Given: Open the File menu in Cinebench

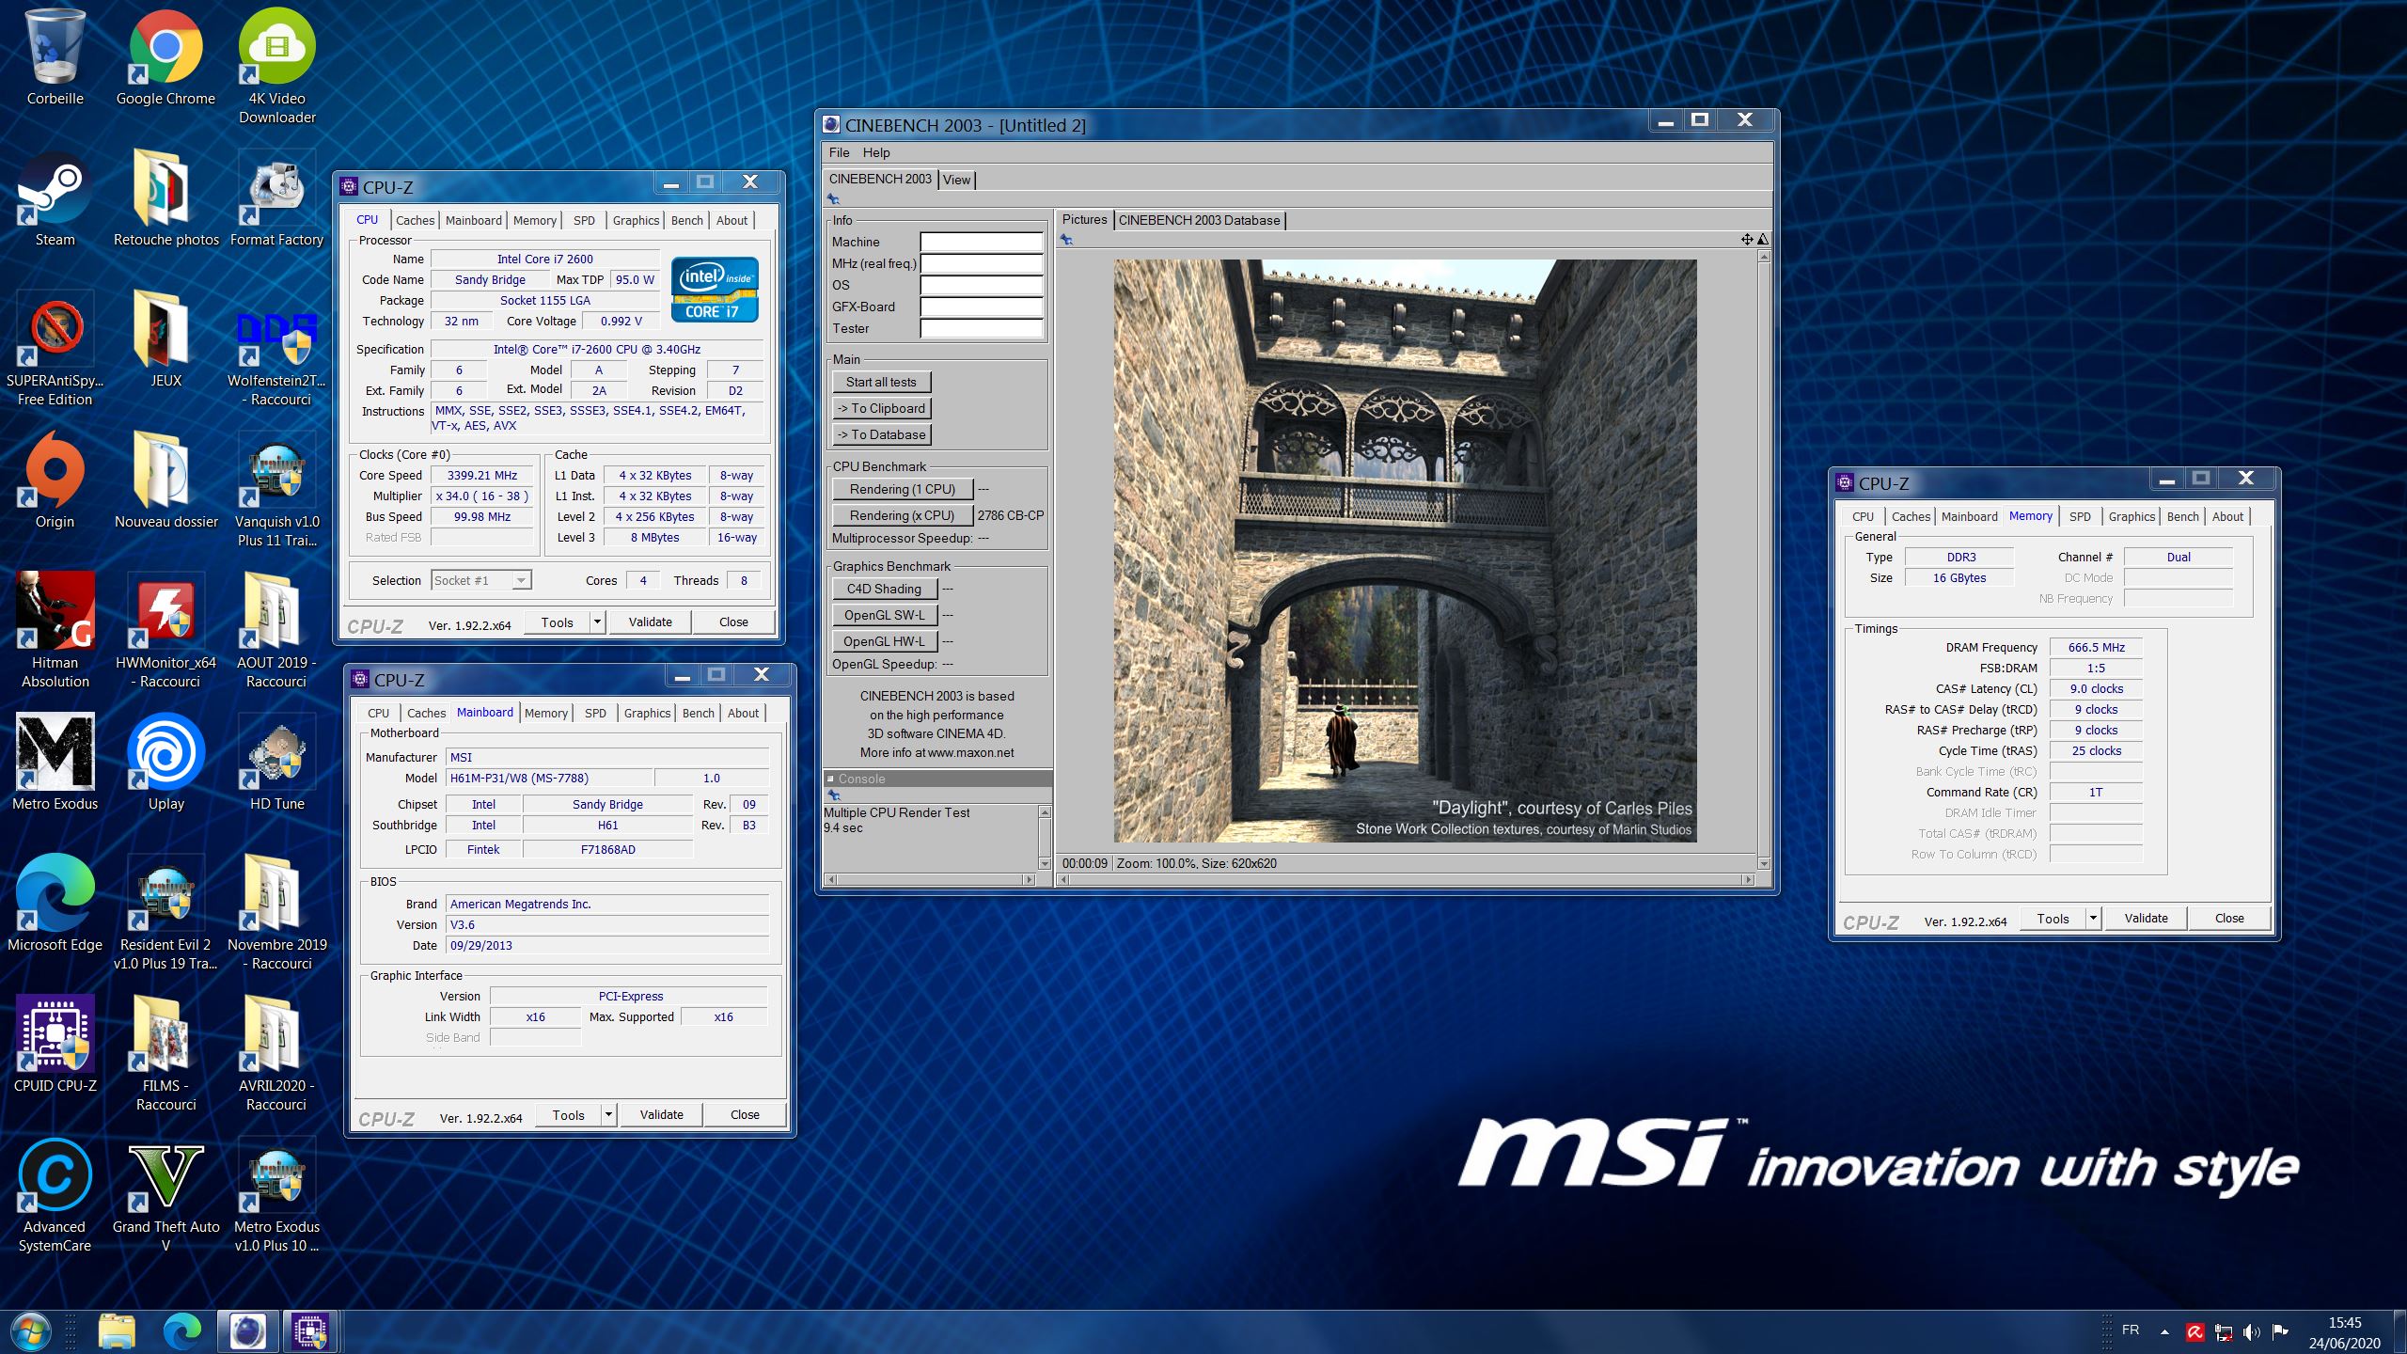Looking at the screenshot, I should [839, 152].
